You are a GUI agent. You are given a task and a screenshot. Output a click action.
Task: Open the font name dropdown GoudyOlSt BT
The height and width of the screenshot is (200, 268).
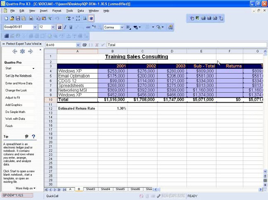pyautogui.click(x=35, y=27)
